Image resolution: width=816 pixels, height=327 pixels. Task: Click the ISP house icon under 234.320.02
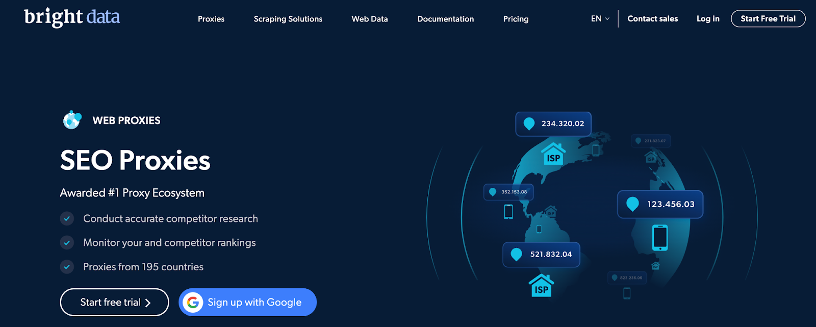553,155
